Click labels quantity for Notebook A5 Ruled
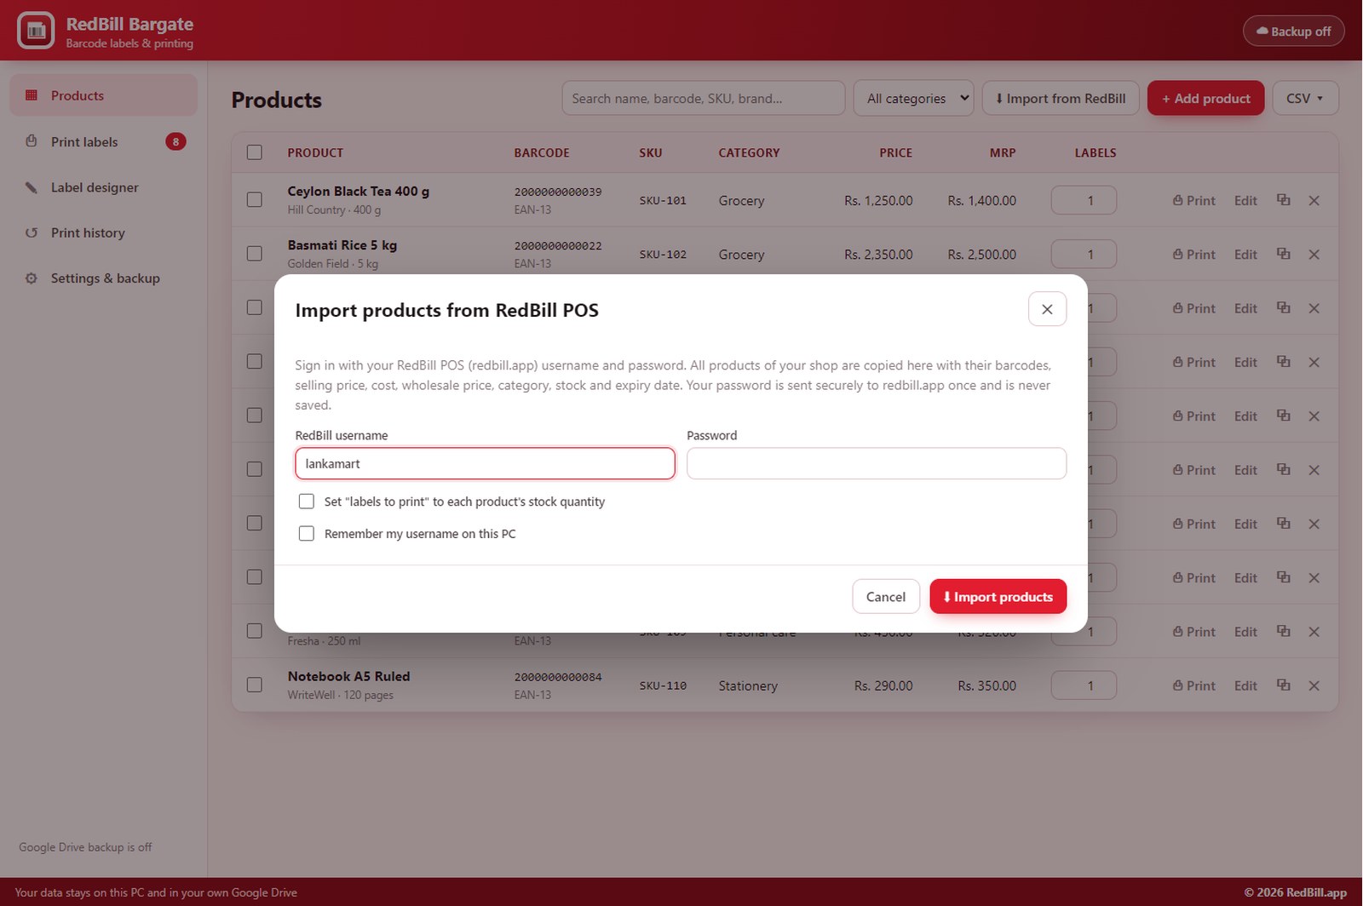The height and width of the screenshot is (906, 1363). (x=1084, y=685)
